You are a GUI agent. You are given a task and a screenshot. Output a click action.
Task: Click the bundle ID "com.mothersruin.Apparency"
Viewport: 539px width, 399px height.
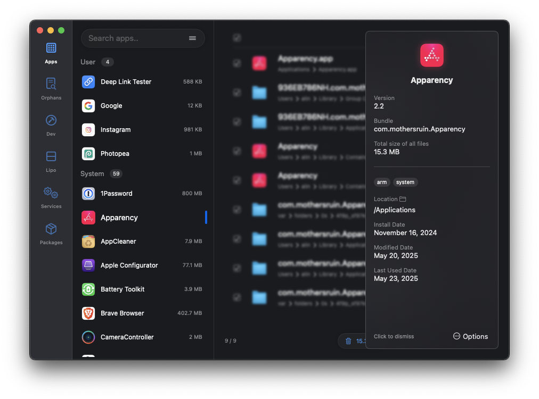[x=419, y=129]
